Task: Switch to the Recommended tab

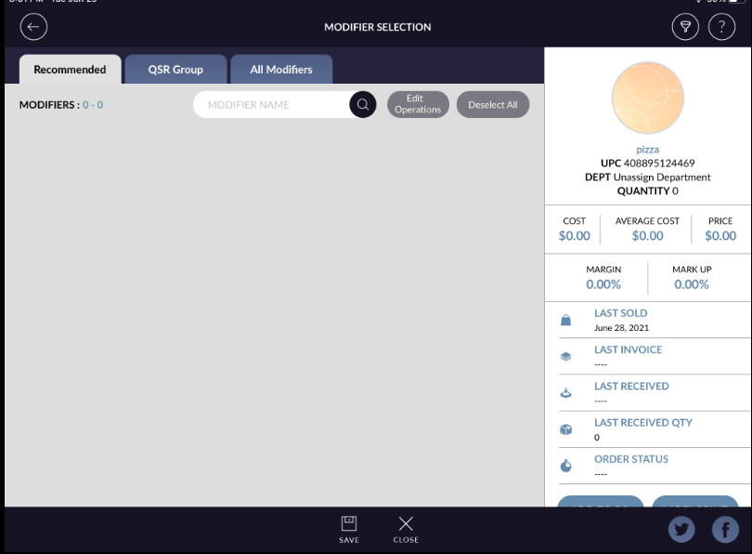Action: [x=70, y=70]
